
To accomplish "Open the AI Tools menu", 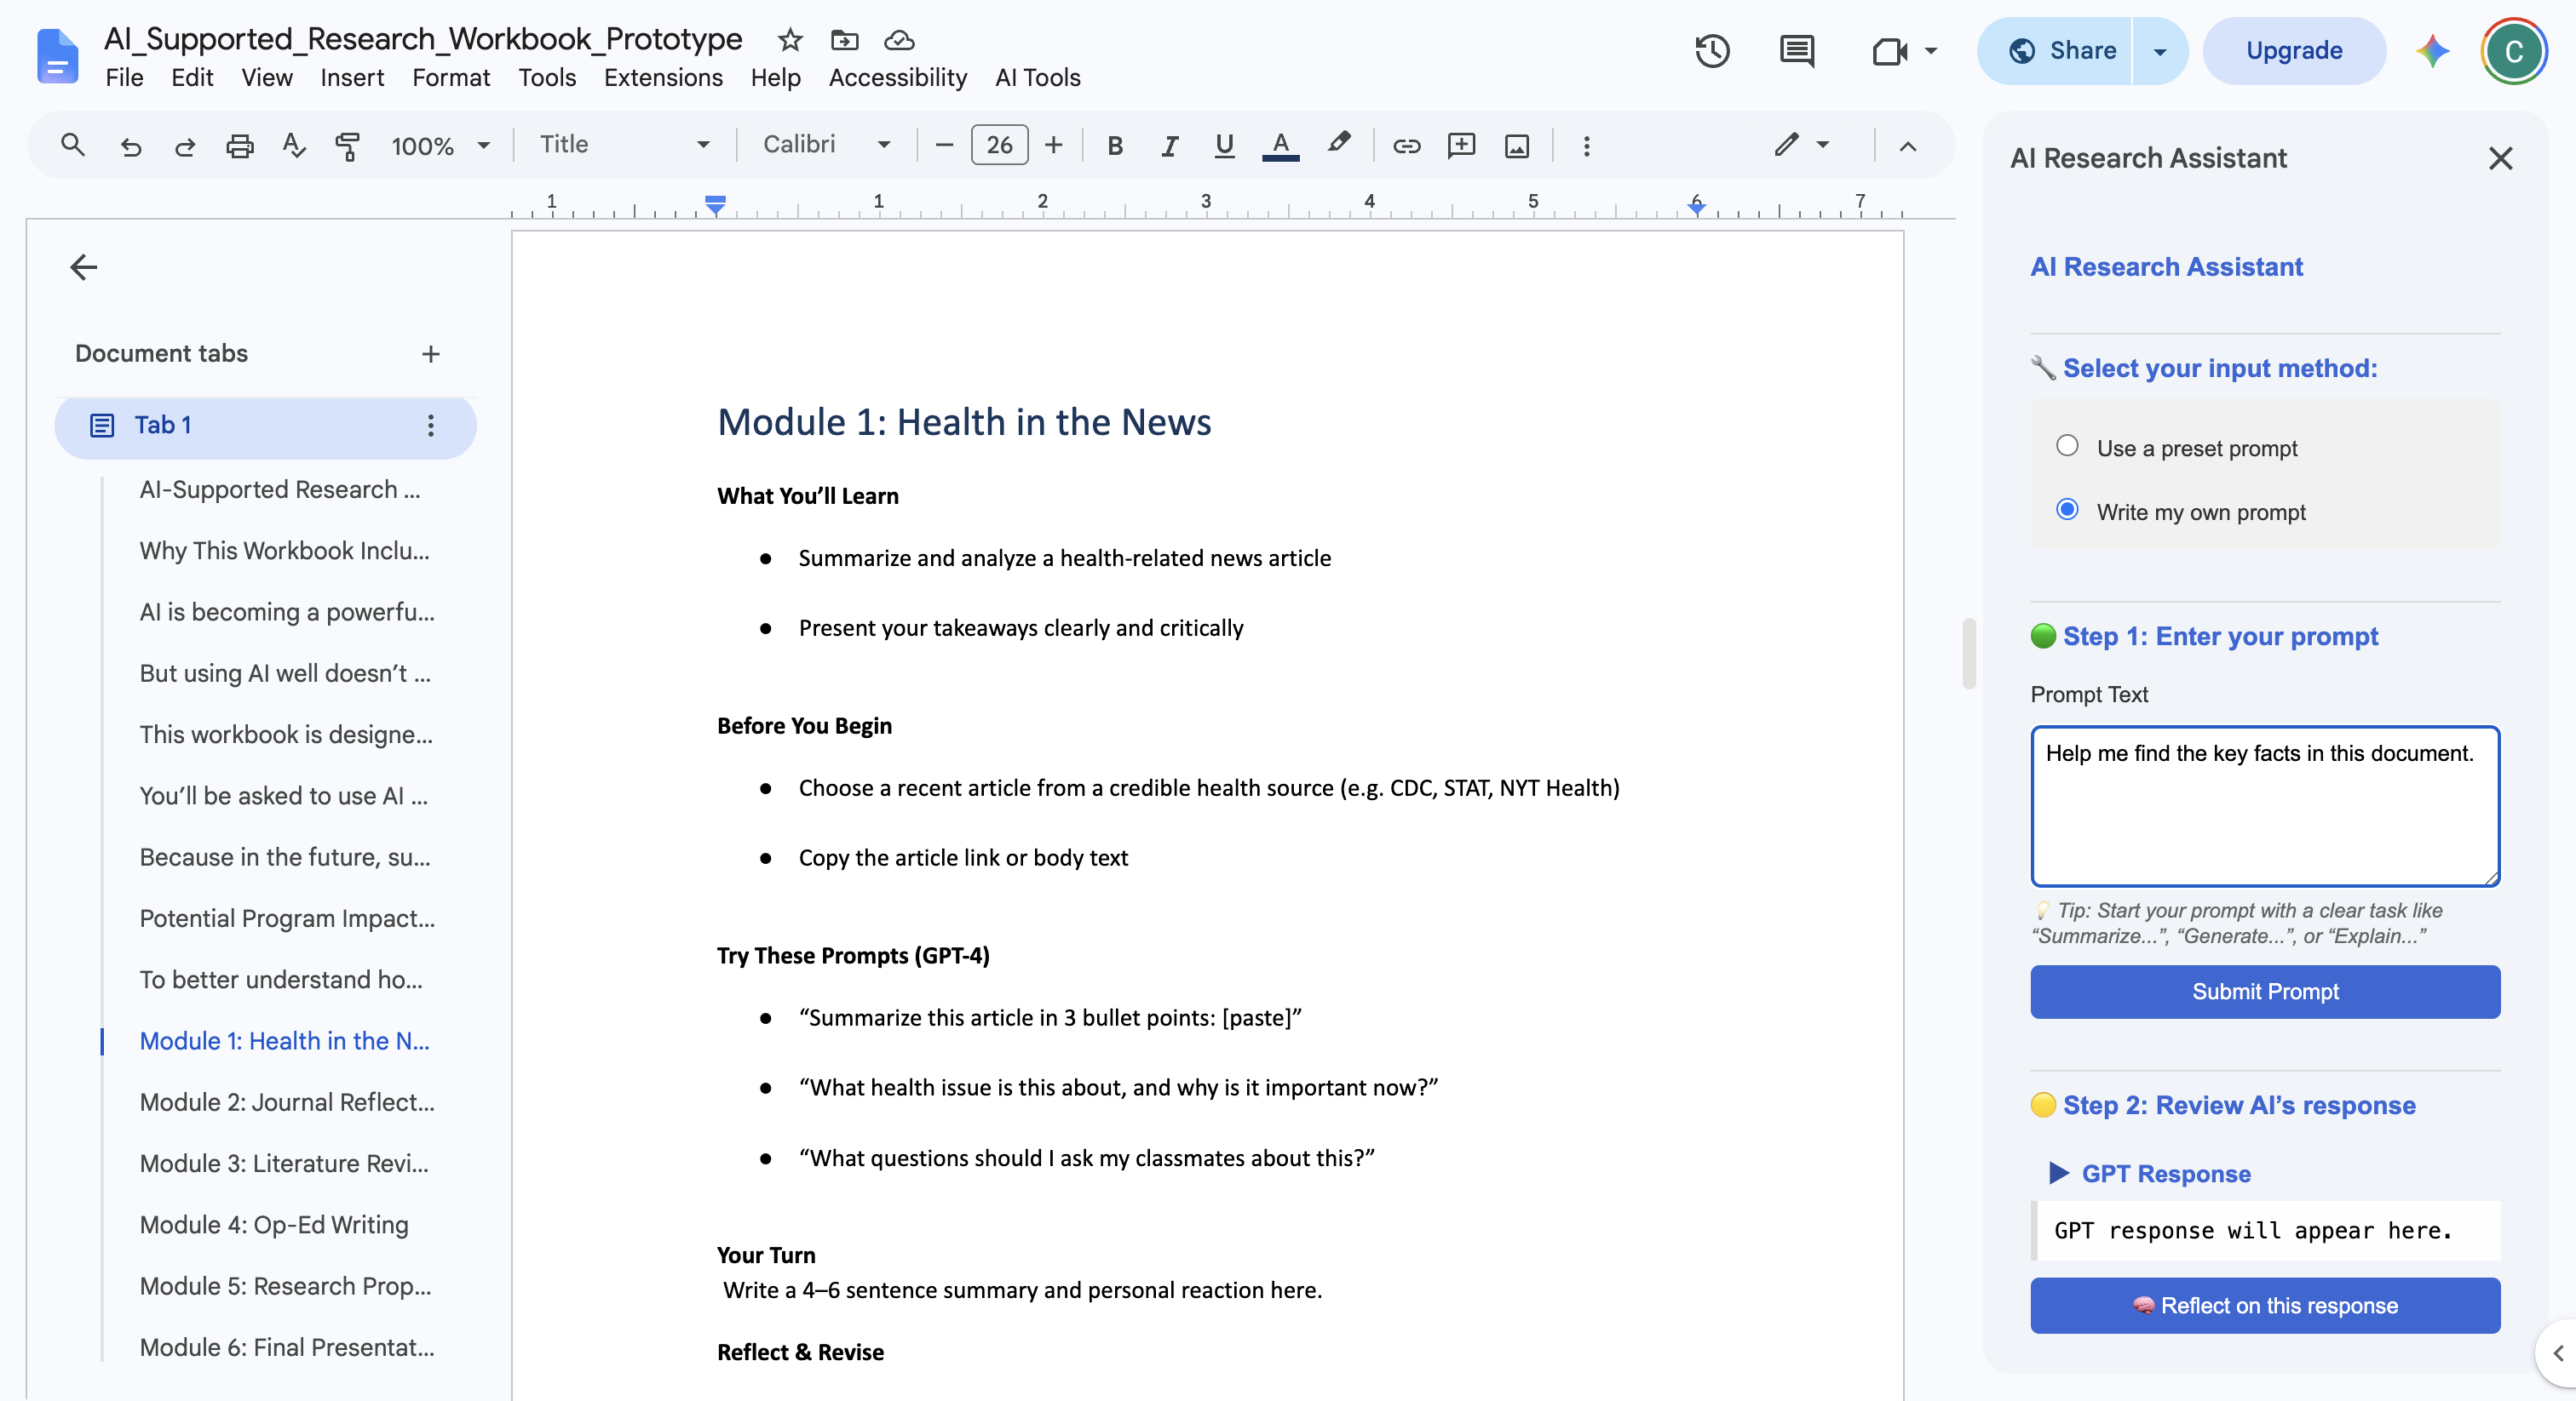I will coord(1038,77).
